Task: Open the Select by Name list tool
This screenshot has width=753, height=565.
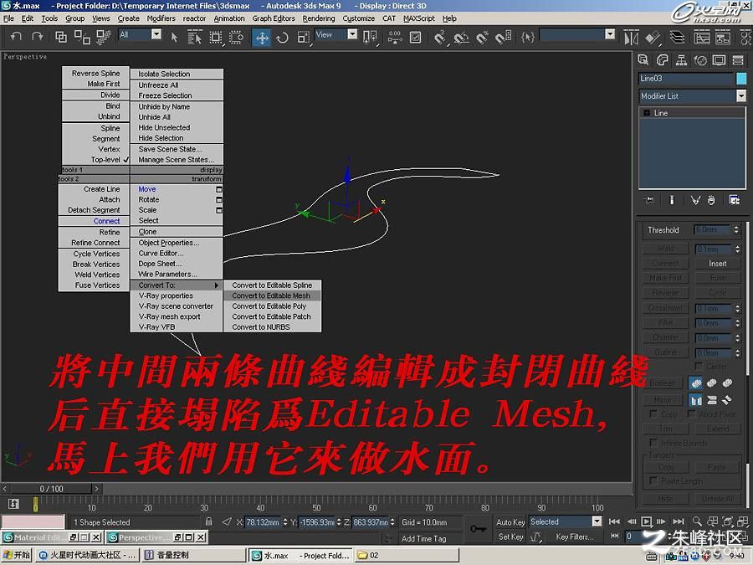Action: click(194, 37)
